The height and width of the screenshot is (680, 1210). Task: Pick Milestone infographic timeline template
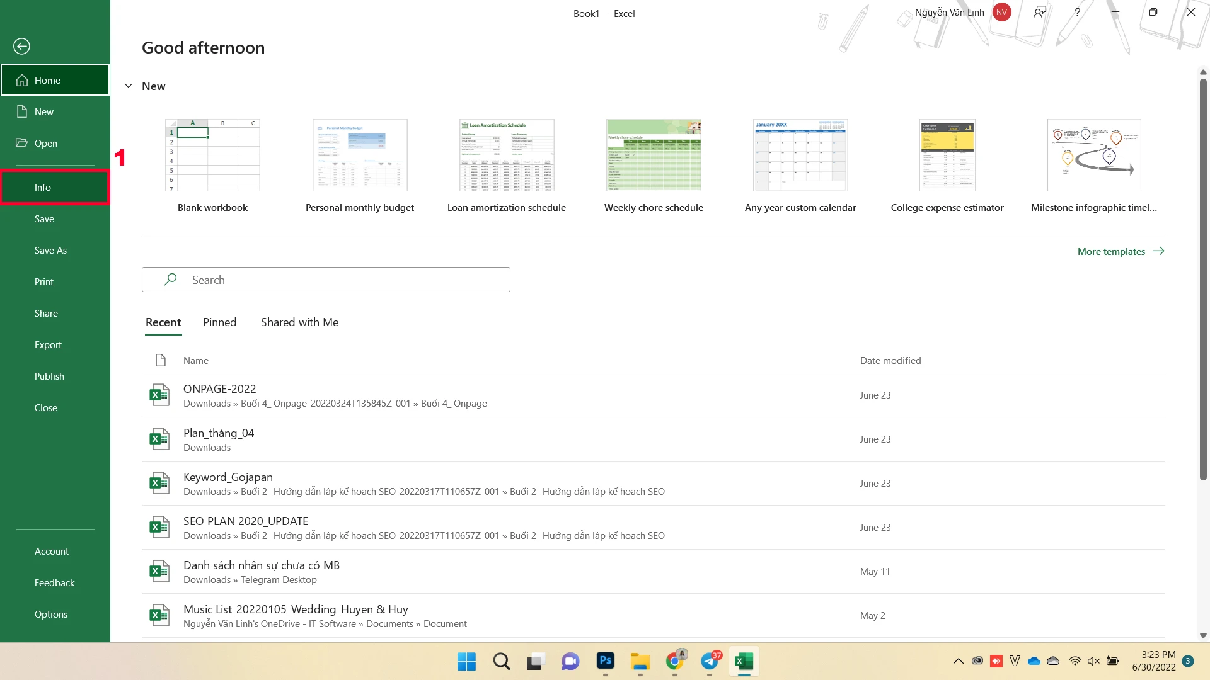coord(1094,166)
